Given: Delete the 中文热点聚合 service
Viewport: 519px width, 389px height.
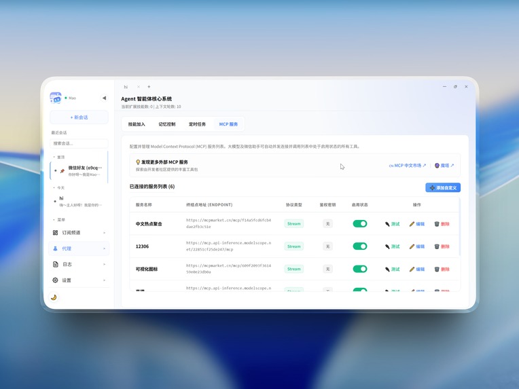Looking at the screenshot, I should (x=442, y=224).
